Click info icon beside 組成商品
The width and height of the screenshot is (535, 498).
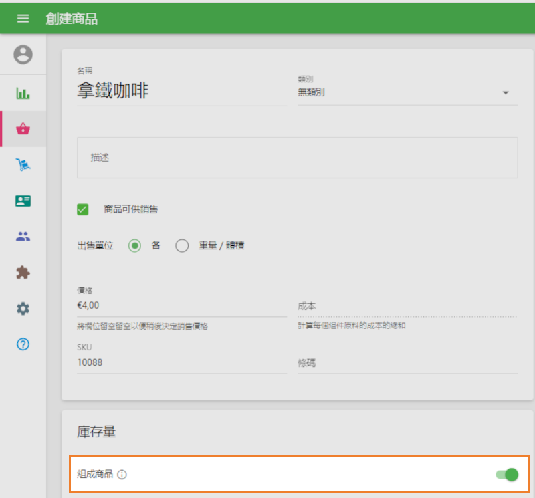[122, 475]
